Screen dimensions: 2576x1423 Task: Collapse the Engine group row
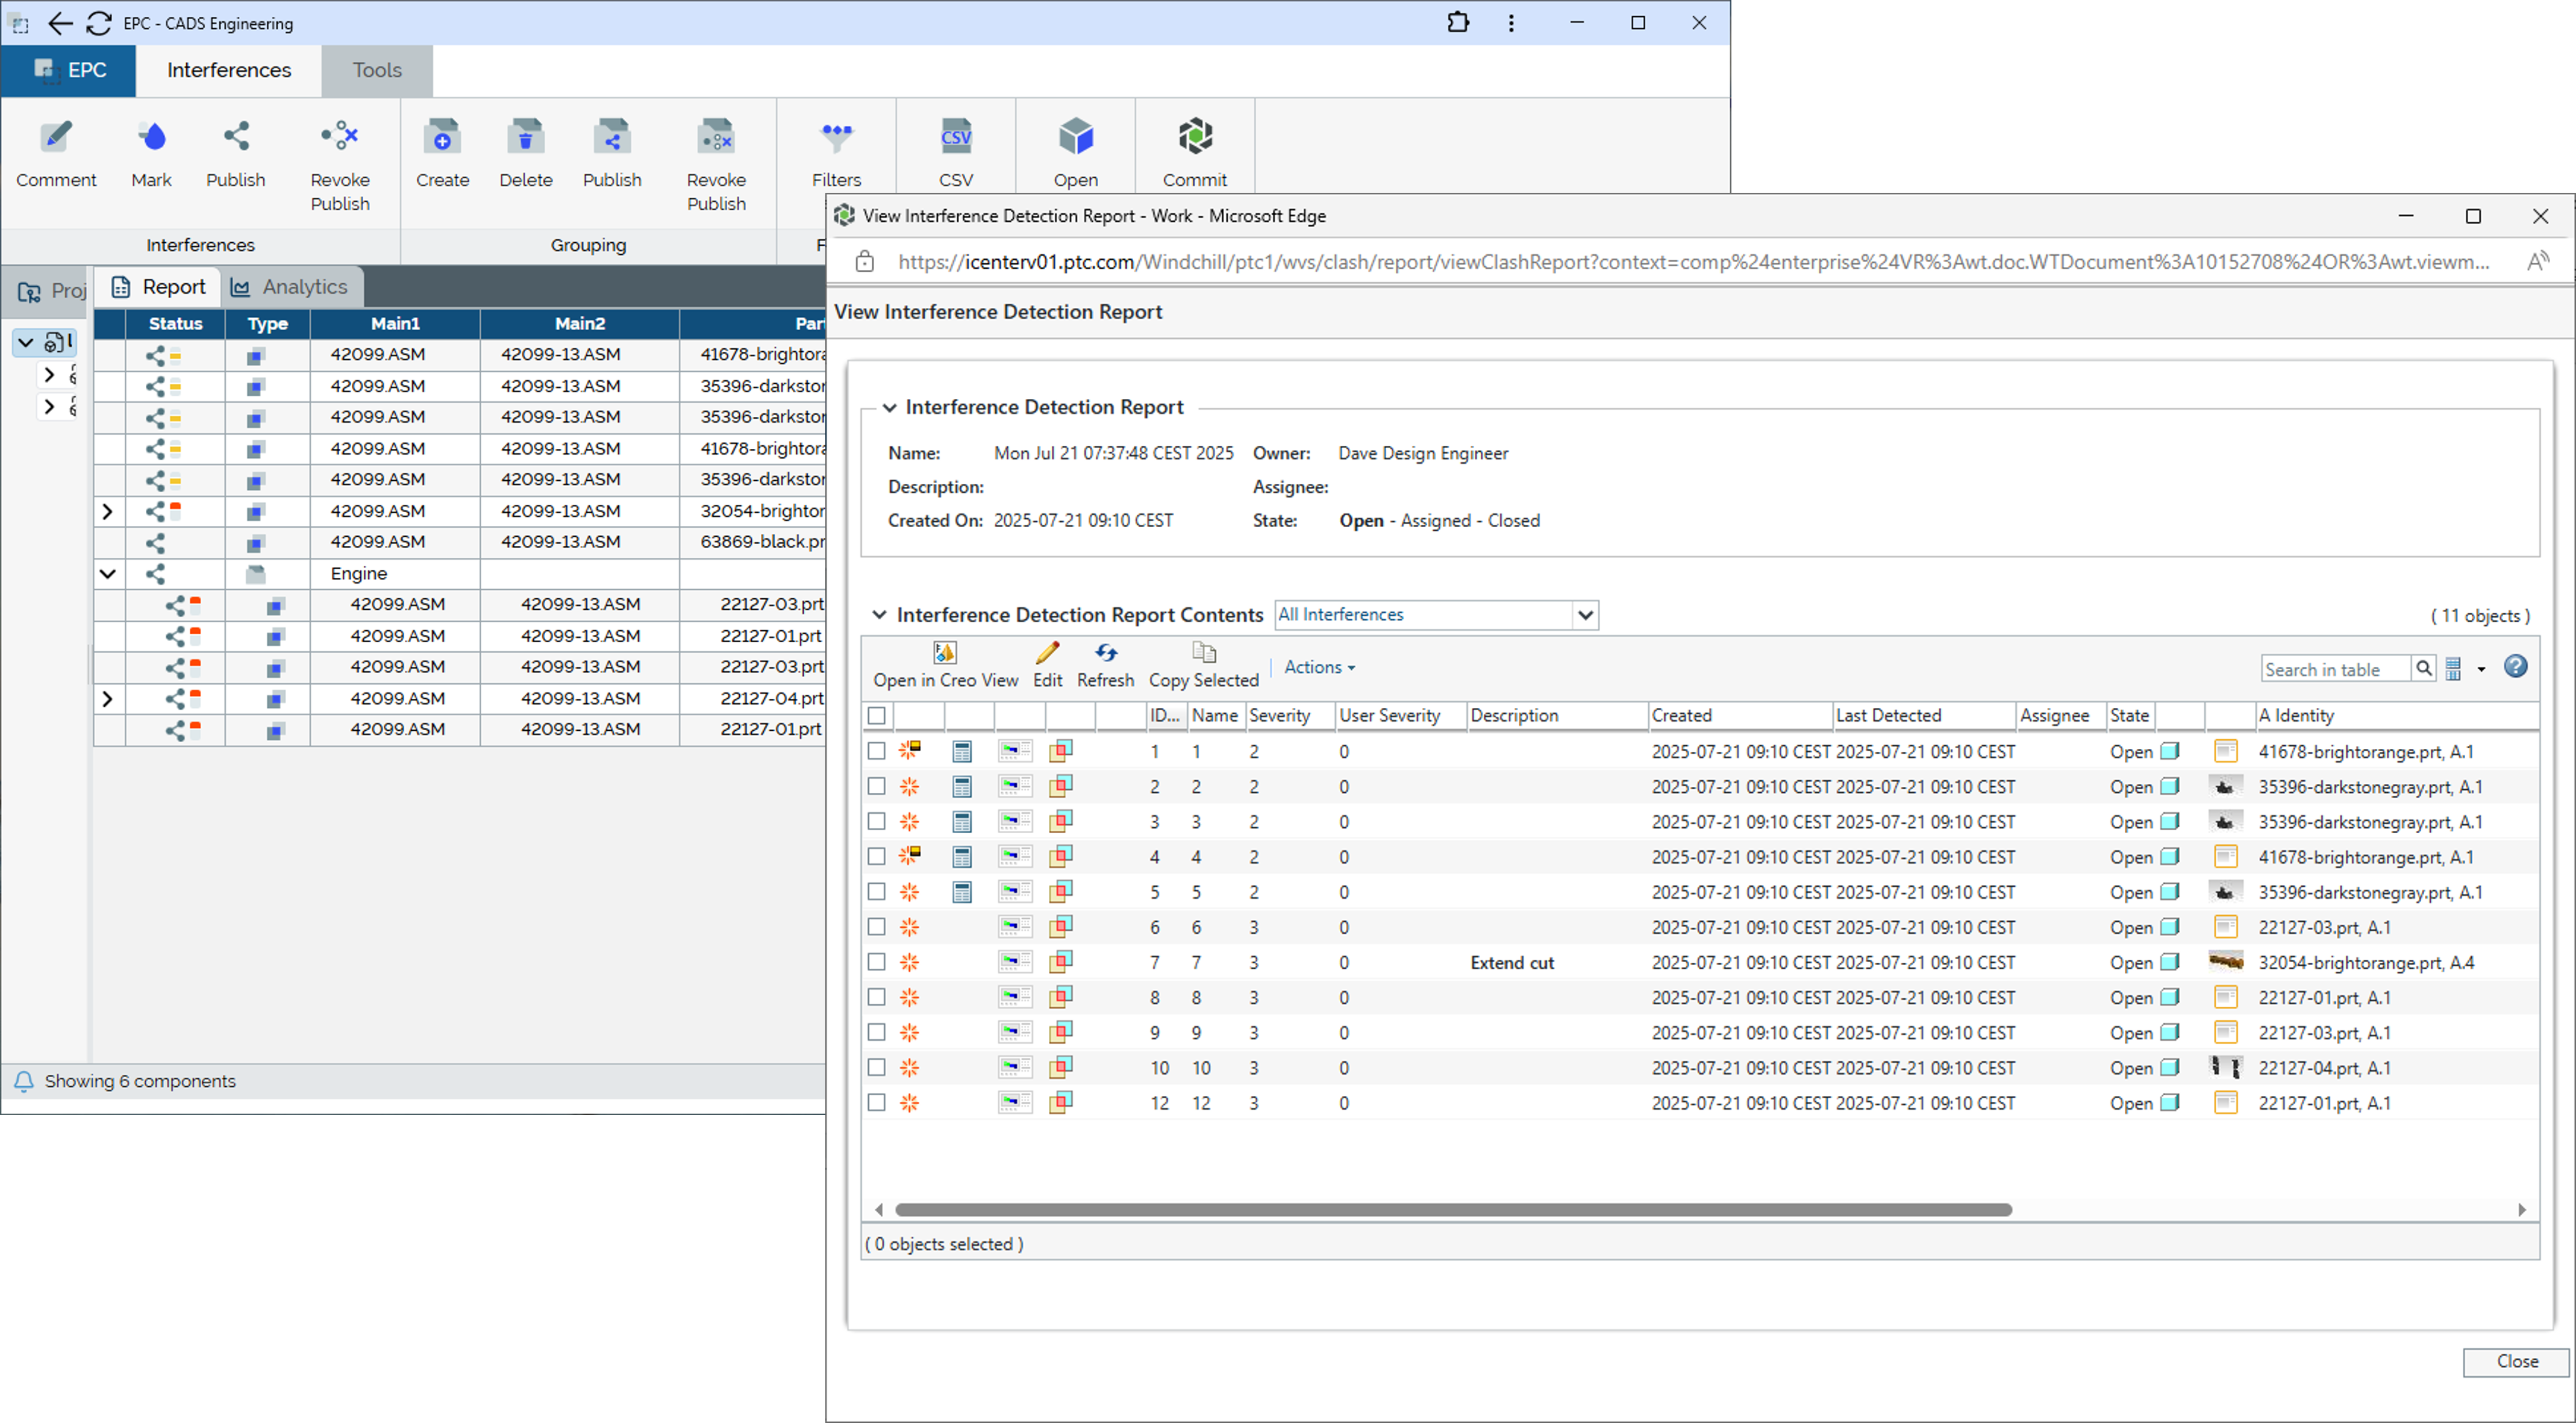108,573
